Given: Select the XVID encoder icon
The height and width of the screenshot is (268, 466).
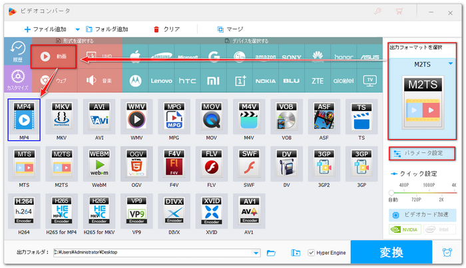Looking at the screenshot, I should 212,211.
